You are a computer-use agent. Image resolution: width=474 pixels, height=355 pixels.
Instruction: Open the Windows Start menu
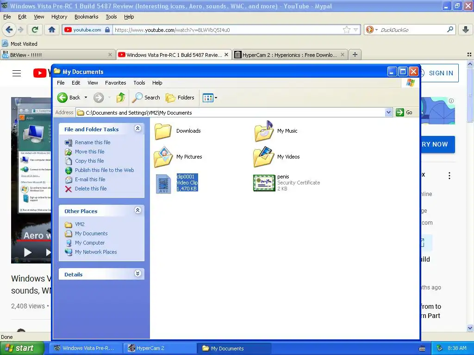click(x=22, y=348)
